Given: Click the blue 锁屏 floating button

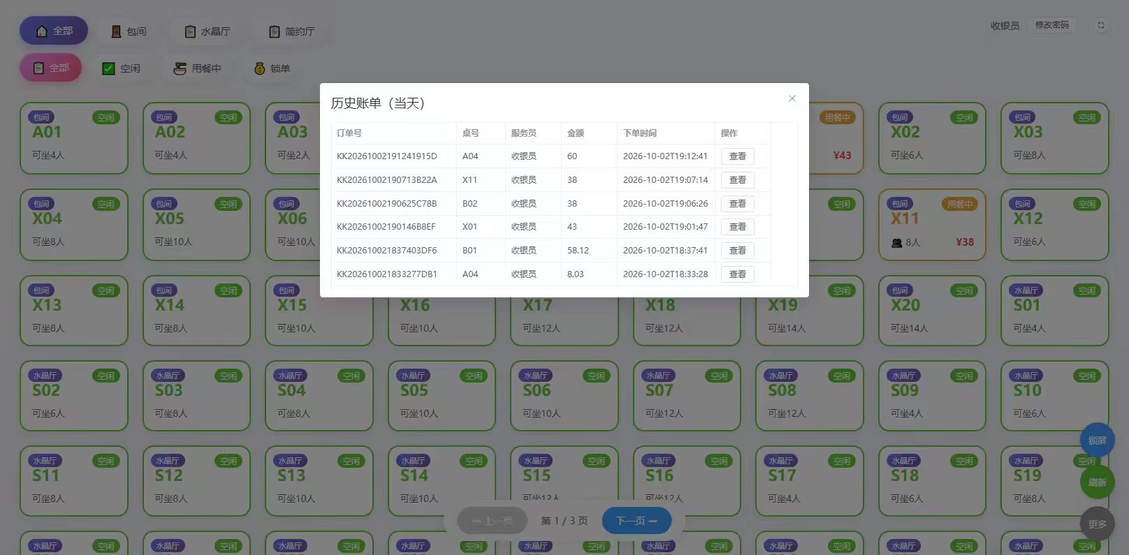Looking at the screenshot, I should click(1097, 441).
